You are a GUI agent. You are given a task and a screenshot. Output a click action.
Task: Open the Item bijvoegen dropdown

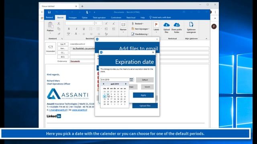[141, 29]
